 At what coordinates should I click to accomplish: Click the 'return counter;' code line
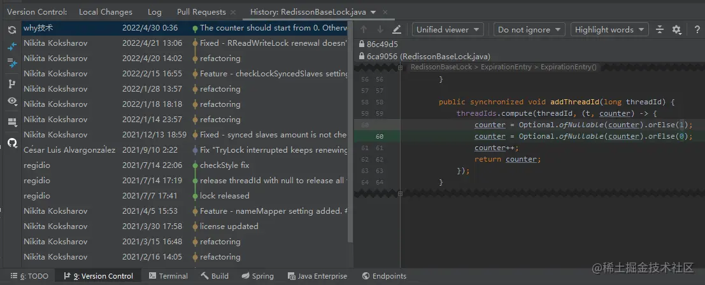pos(508,159)
